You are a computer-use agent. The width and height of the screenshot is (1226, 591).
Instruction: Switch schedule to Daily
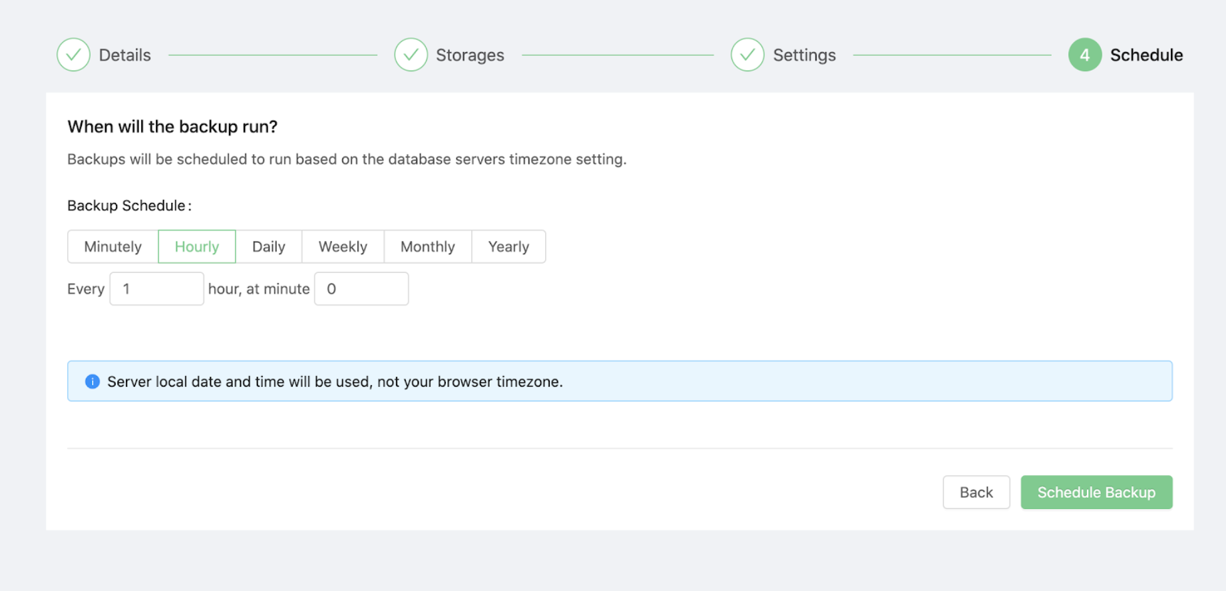(268, 247)
